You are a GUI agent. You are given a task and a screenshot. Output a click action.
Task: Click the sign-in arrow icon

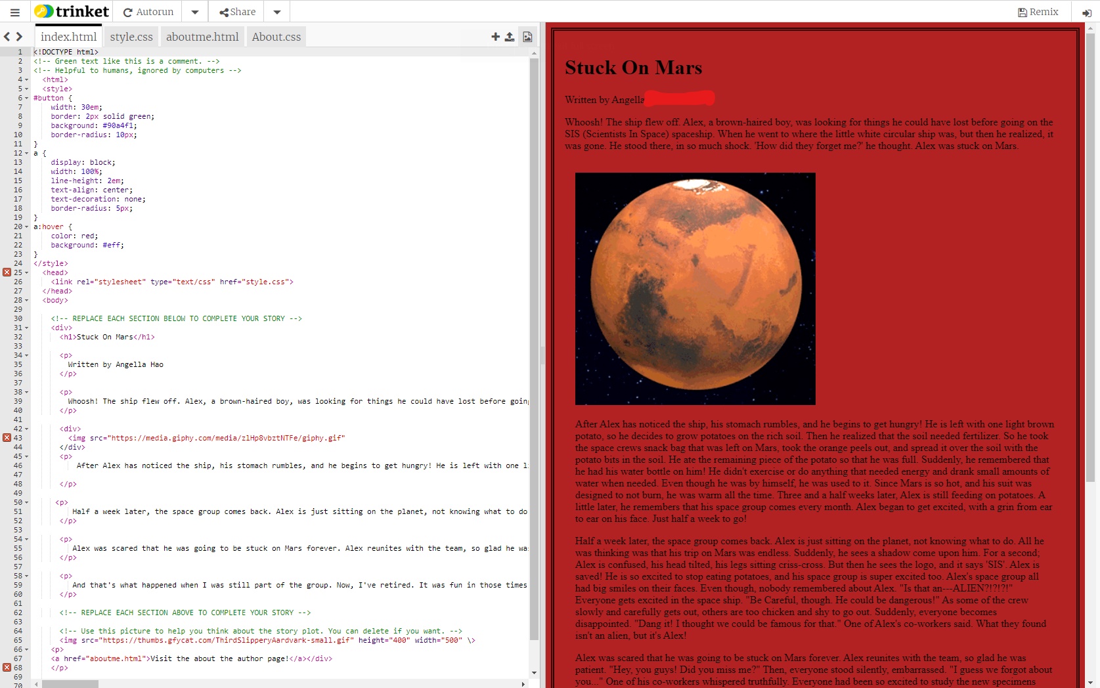pos(1086,12)
